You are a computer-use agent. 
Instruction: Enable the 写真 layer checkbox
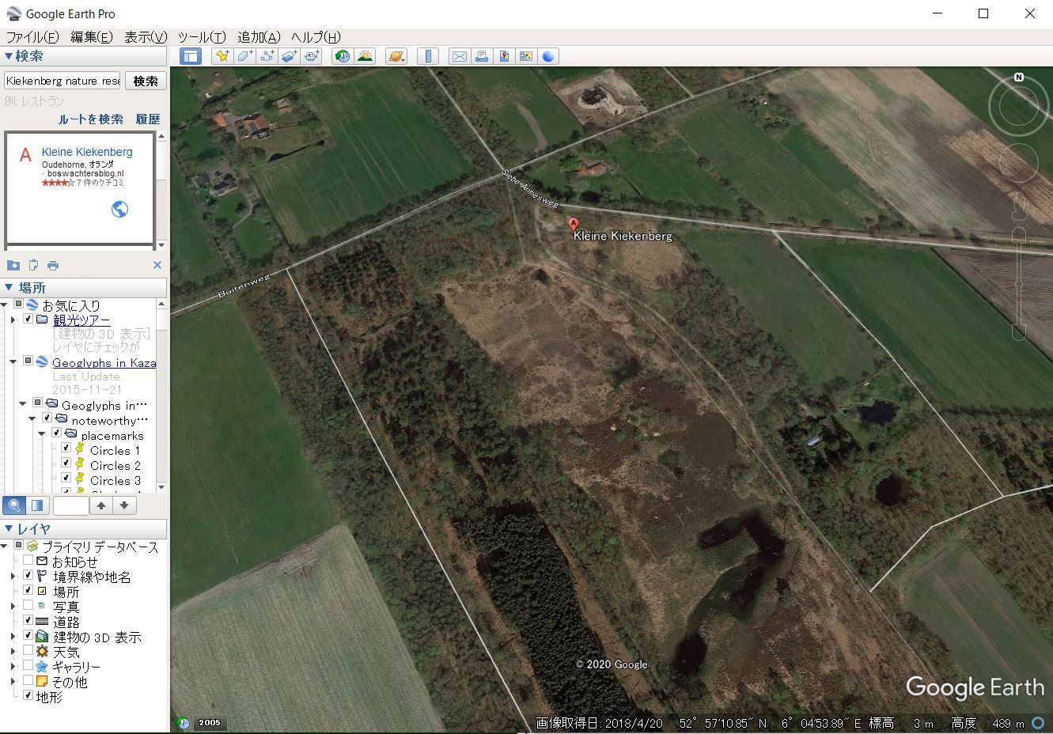pos(28,606)
